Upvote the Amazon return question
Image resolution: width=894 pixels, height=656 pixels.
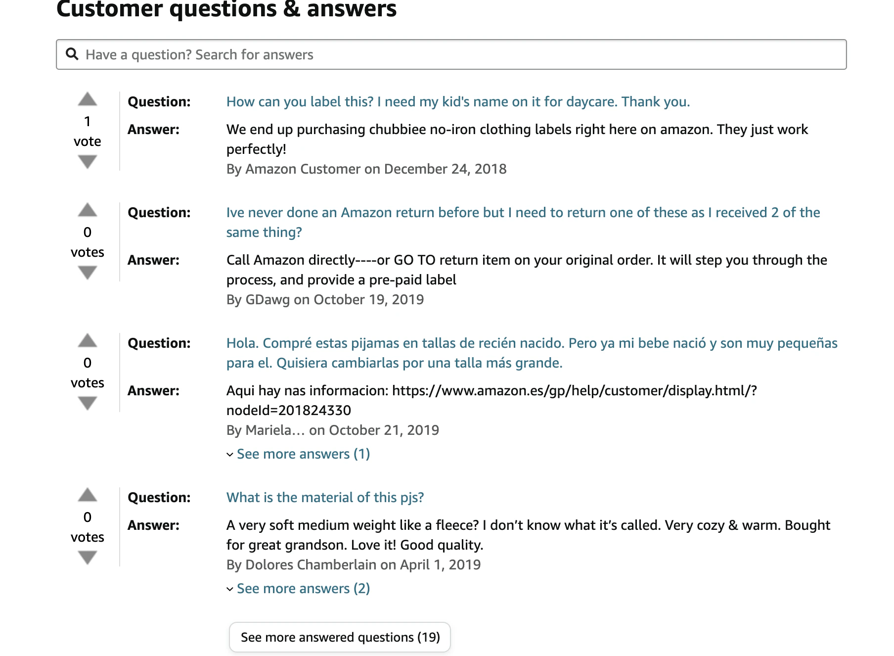coord(88,210)
